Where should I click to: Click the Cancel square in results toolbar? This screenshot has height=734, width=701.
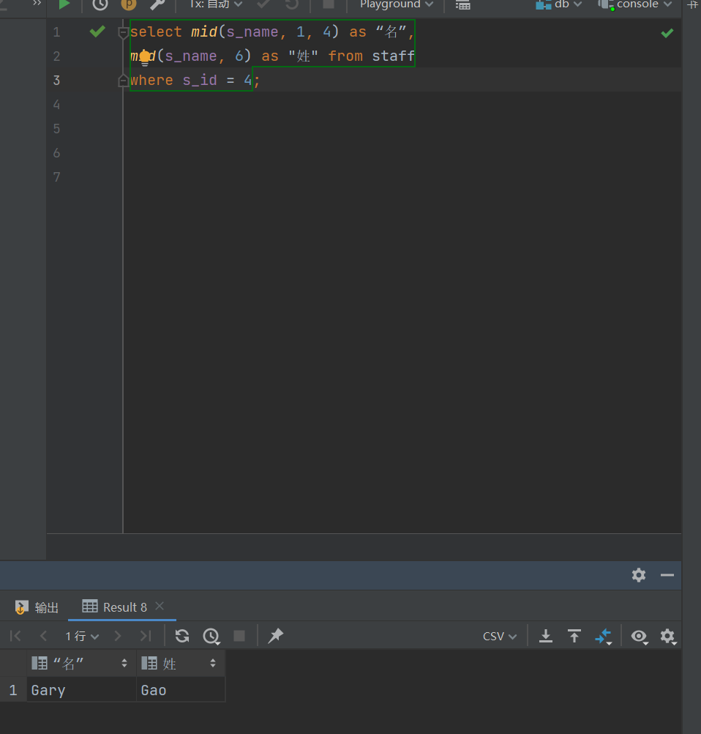click(239, 636)
